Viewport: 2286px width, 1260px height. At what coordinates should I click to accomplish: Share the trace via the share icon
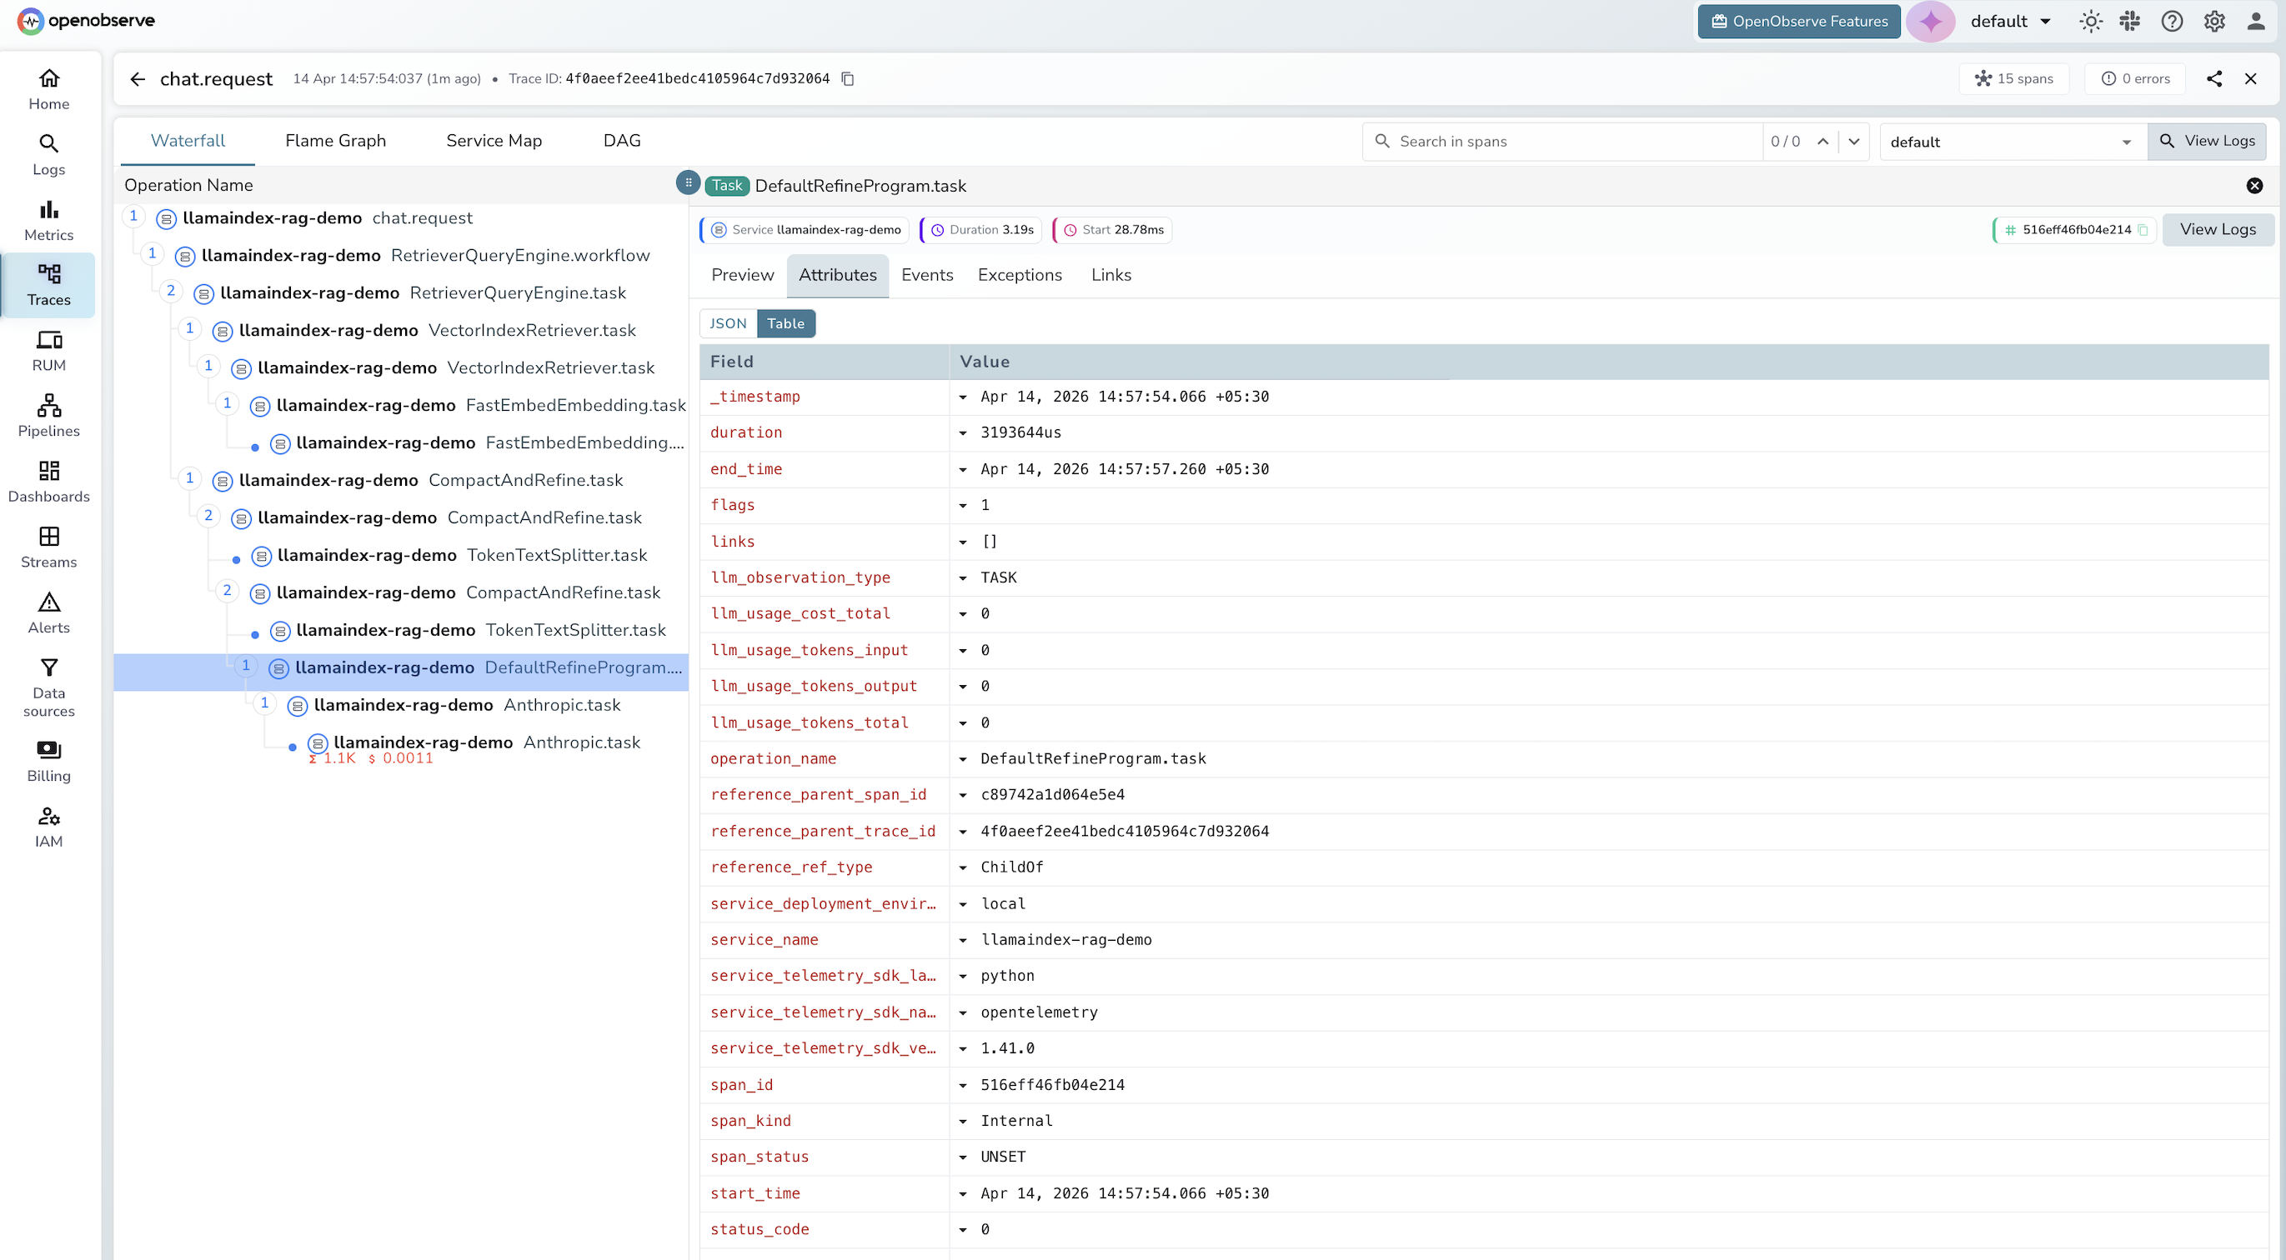click(2214, 78)
